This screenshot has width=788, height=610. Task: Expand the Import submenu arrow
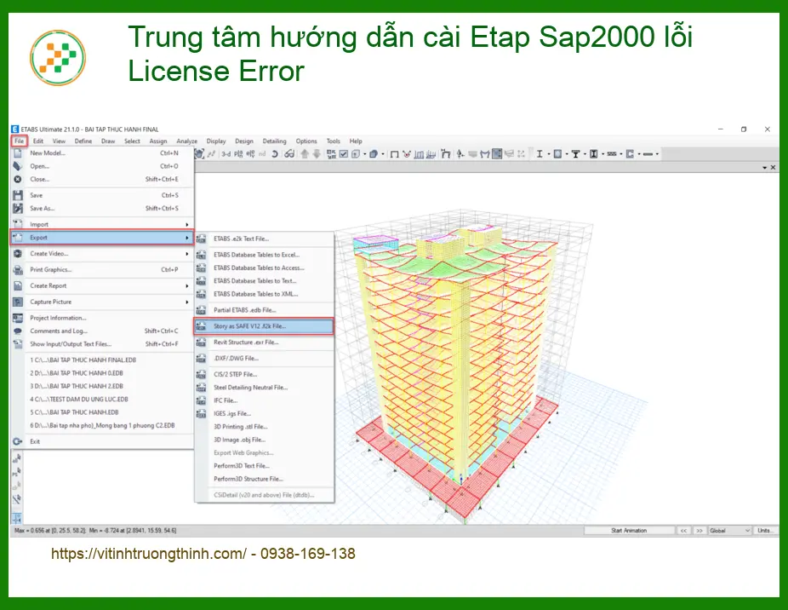[x=187, y=224]
